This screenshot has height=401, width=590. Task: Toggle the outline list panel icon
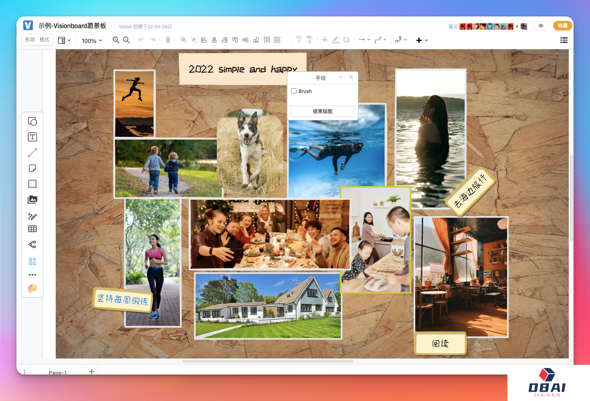(564, 40)
